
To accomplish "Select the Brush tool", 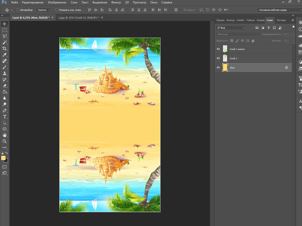I will pos(5,67).
